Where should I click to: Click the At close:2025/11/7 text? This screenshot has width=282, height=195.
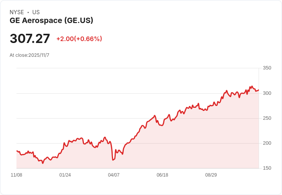point(30,55)
